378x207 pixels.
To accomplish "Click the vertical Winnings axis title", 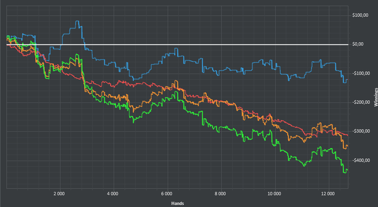I will point(376,97).
